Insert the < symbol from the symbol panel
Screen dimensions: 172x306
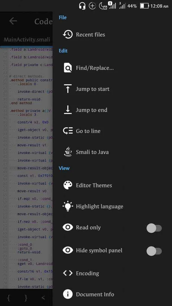(43, 298)
